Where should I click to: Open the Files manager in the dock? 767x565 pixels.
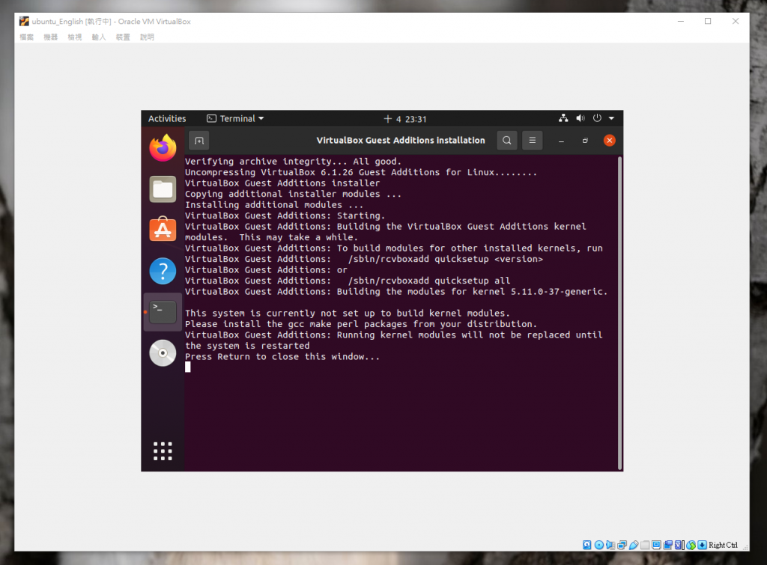point(163,189)
